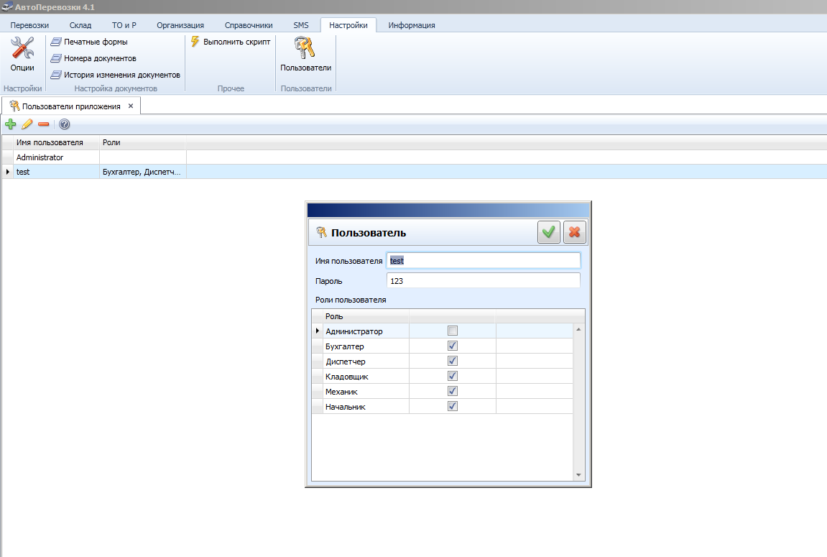Uncheck the Бухгалтер role checkbox
The image size is (827, 557).
(x=453, y=346)
